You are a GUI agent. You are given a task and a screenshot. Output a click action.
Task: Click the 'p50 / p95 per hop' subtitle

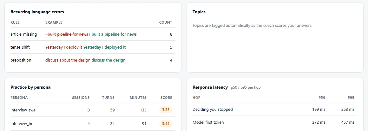246,87
